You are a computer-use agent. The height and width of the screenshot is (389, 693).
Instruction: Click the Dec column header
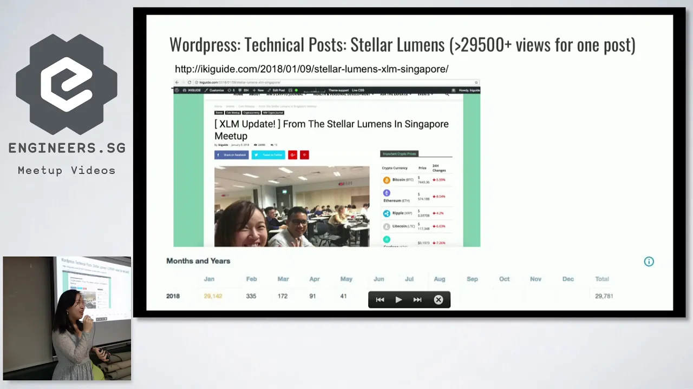click(568, 279)
